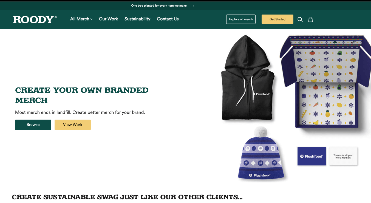Viewport: 371px width, 203px height.
Task: Click the Create Sustainable Swag heading
Action: pyautogui.click(x=127, y=197)
